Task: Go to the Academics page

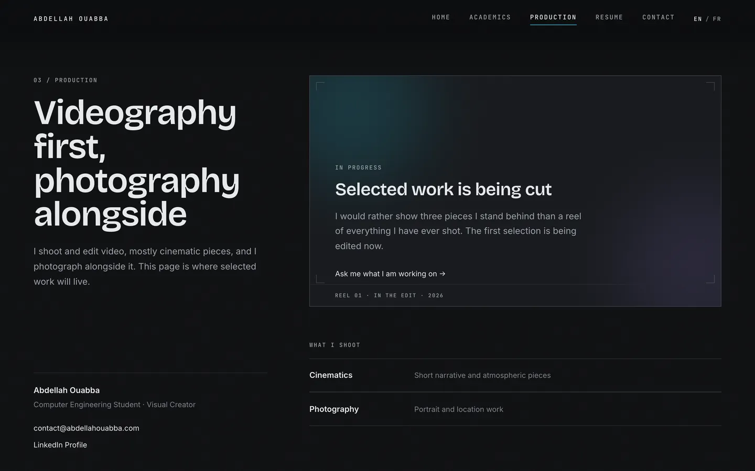Action: (x=490, y=17)
